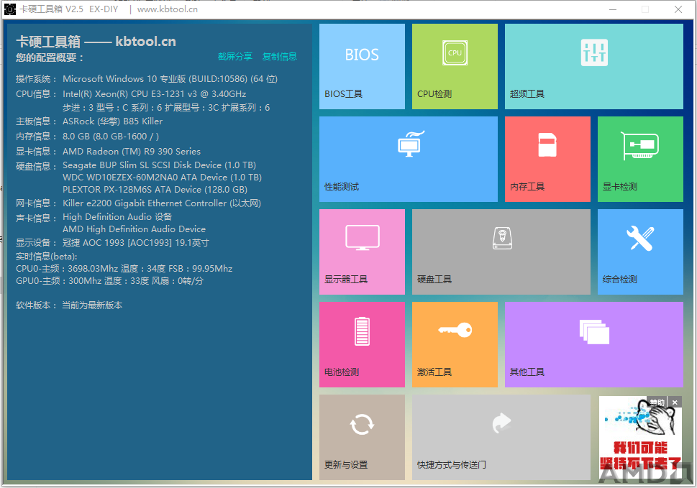This screenshot has width=697, height=488.
Task: Close the sponsor ad with its × button
Action: [675, 402]
